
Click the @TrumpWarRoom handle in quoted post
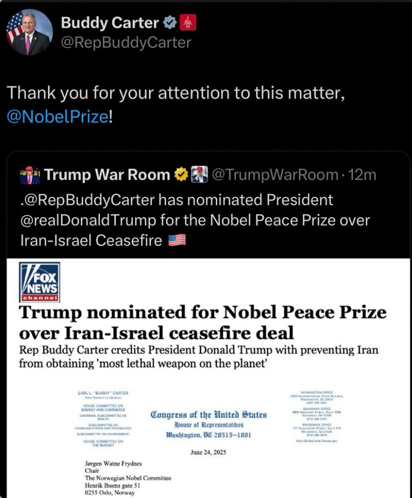pos(275,175)
